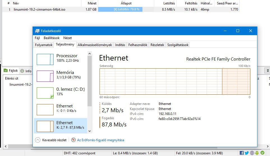This screenshot has height=156, width=270.
Task: Open the Erőforrás-figyelő megnyitása link
Action: [100, 140]
